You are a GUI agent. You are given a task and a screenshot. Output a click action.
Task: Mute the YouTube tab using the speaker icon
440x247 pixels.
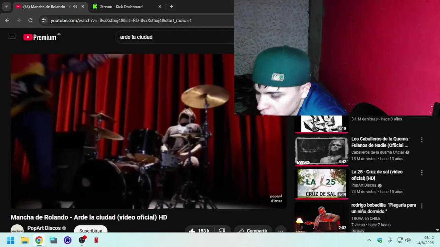click(75, 7)
